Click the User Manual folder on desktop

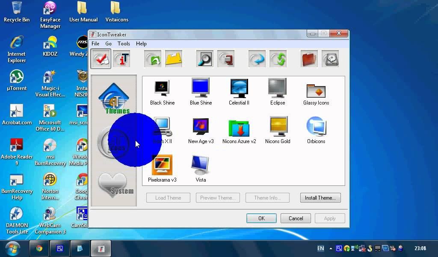click(x=83, y=12)
